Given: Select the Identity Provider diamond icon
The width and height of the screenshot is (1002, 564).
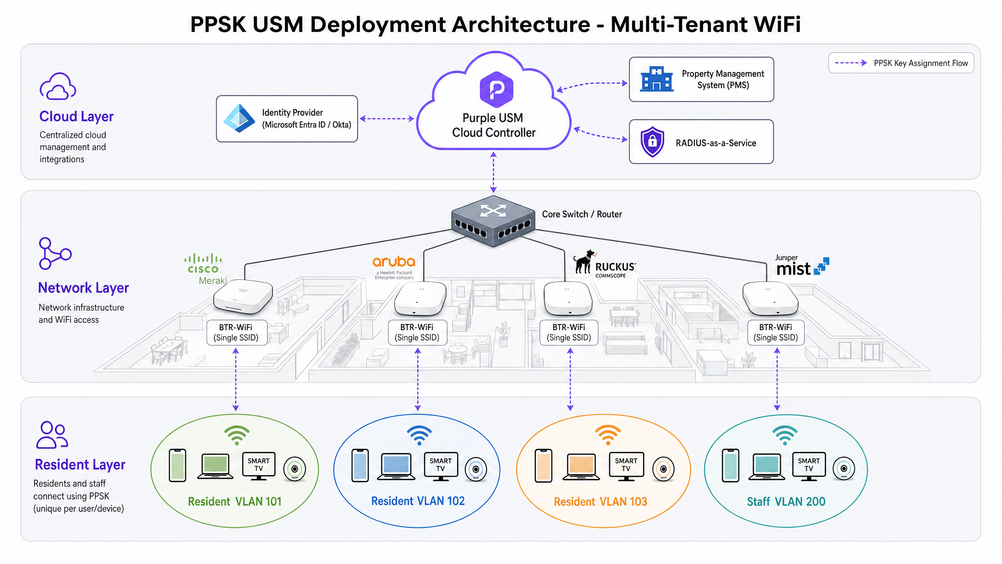Looking at the screenshot, I should pos(239,118).
